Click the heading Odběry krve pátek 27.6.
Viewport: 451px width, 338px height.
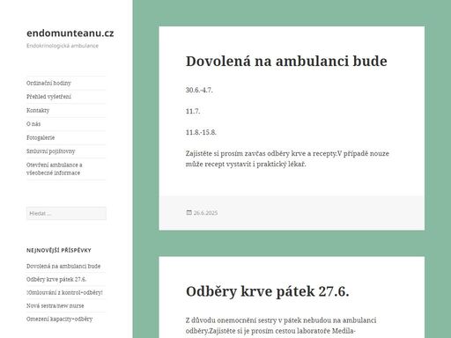pyautogui.click(x=268, y=291)
